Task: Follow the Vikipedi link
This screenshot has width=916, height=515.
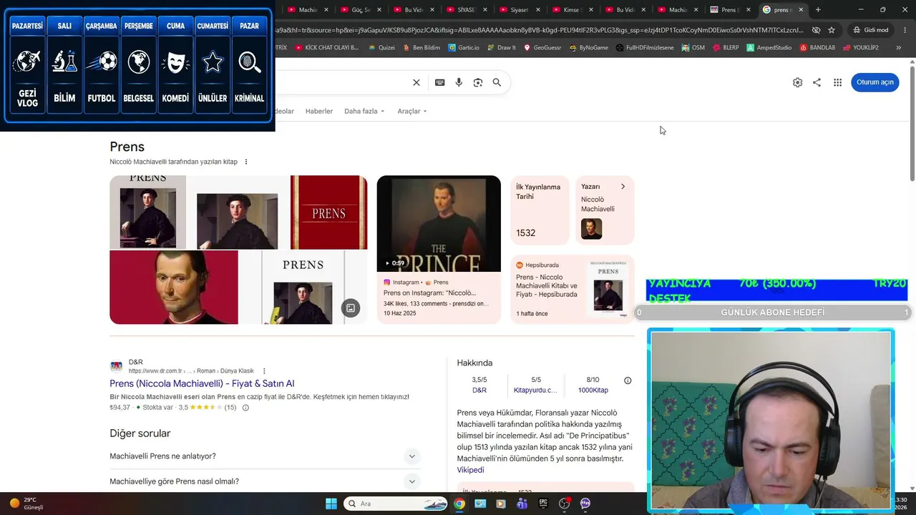Action: [x=471, y=470]
